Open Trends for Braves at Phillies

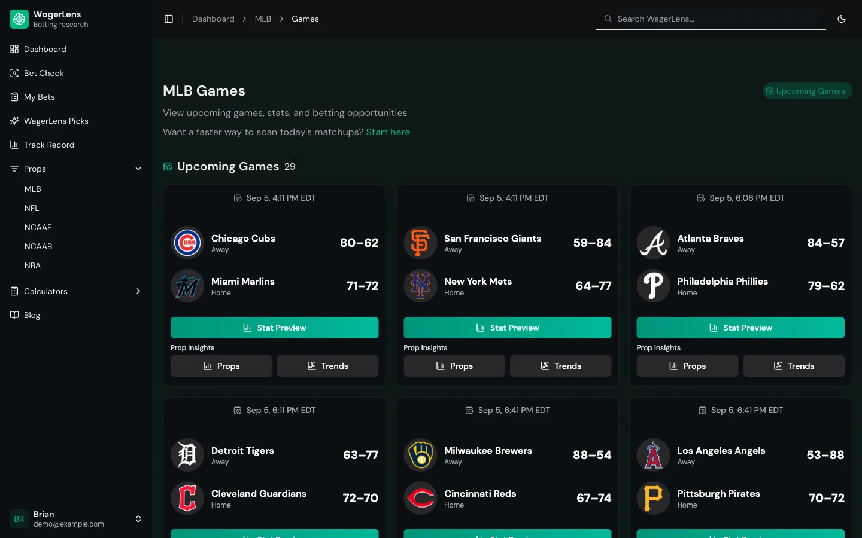[x=794, y=366]
